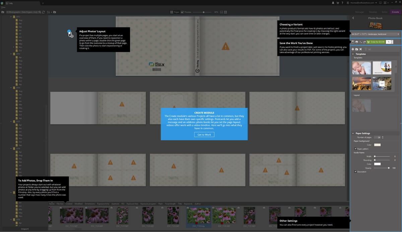Click the Keywords column header

(x=188, y=204)
